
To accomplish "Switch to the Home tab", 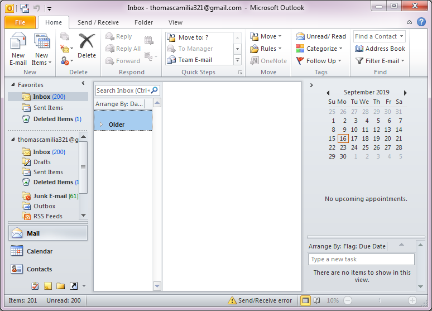I will (x=54, y=22).
